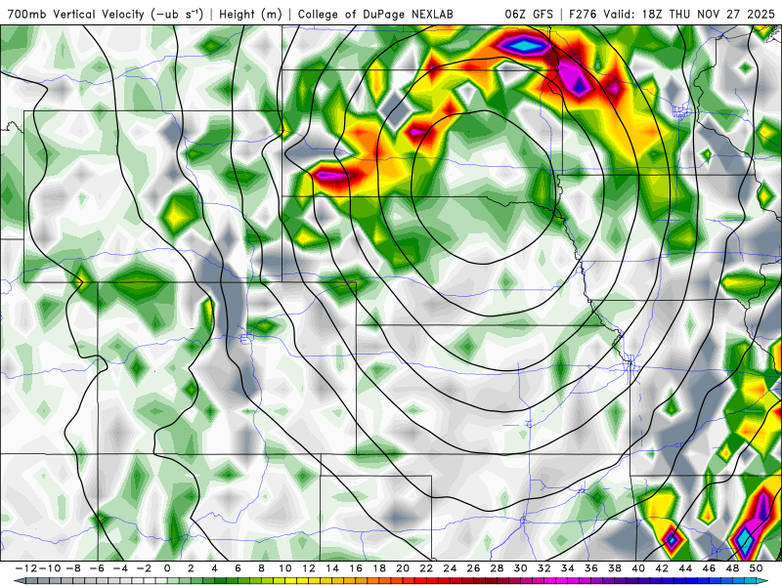Select the -8 value on the color scale
This screenshot has width=782, height=586.
click(x=73, y=568)
